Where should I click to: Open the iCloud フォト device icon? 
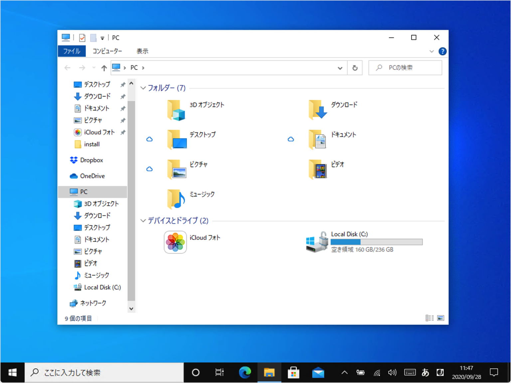(x=175, y=242)
